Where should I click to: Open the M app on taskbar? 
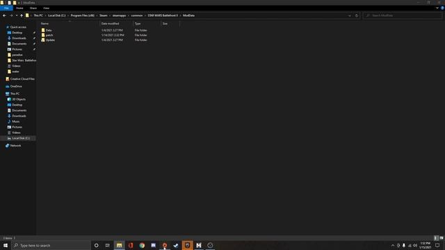(199, 245)
